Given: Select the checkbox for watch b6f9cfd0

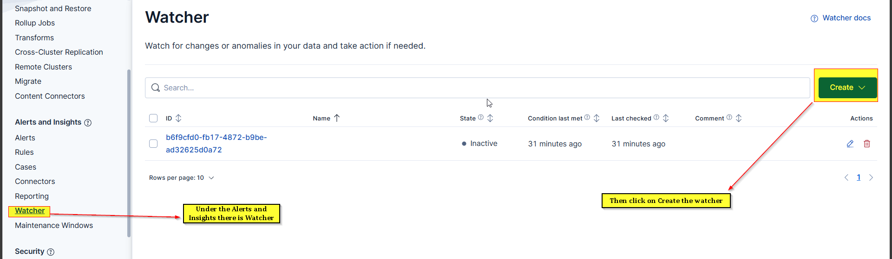Looking at the screenshot, I should (153, 144).
